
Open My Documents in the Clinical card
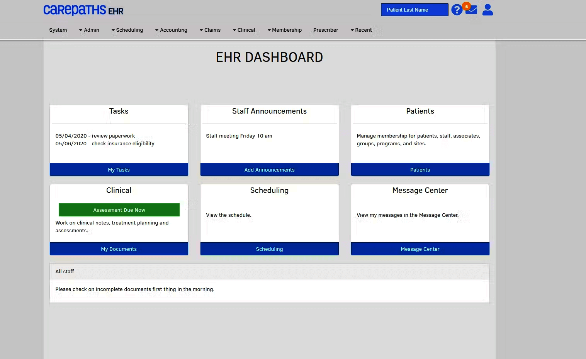pyautogui.click(x=119, y=249)
